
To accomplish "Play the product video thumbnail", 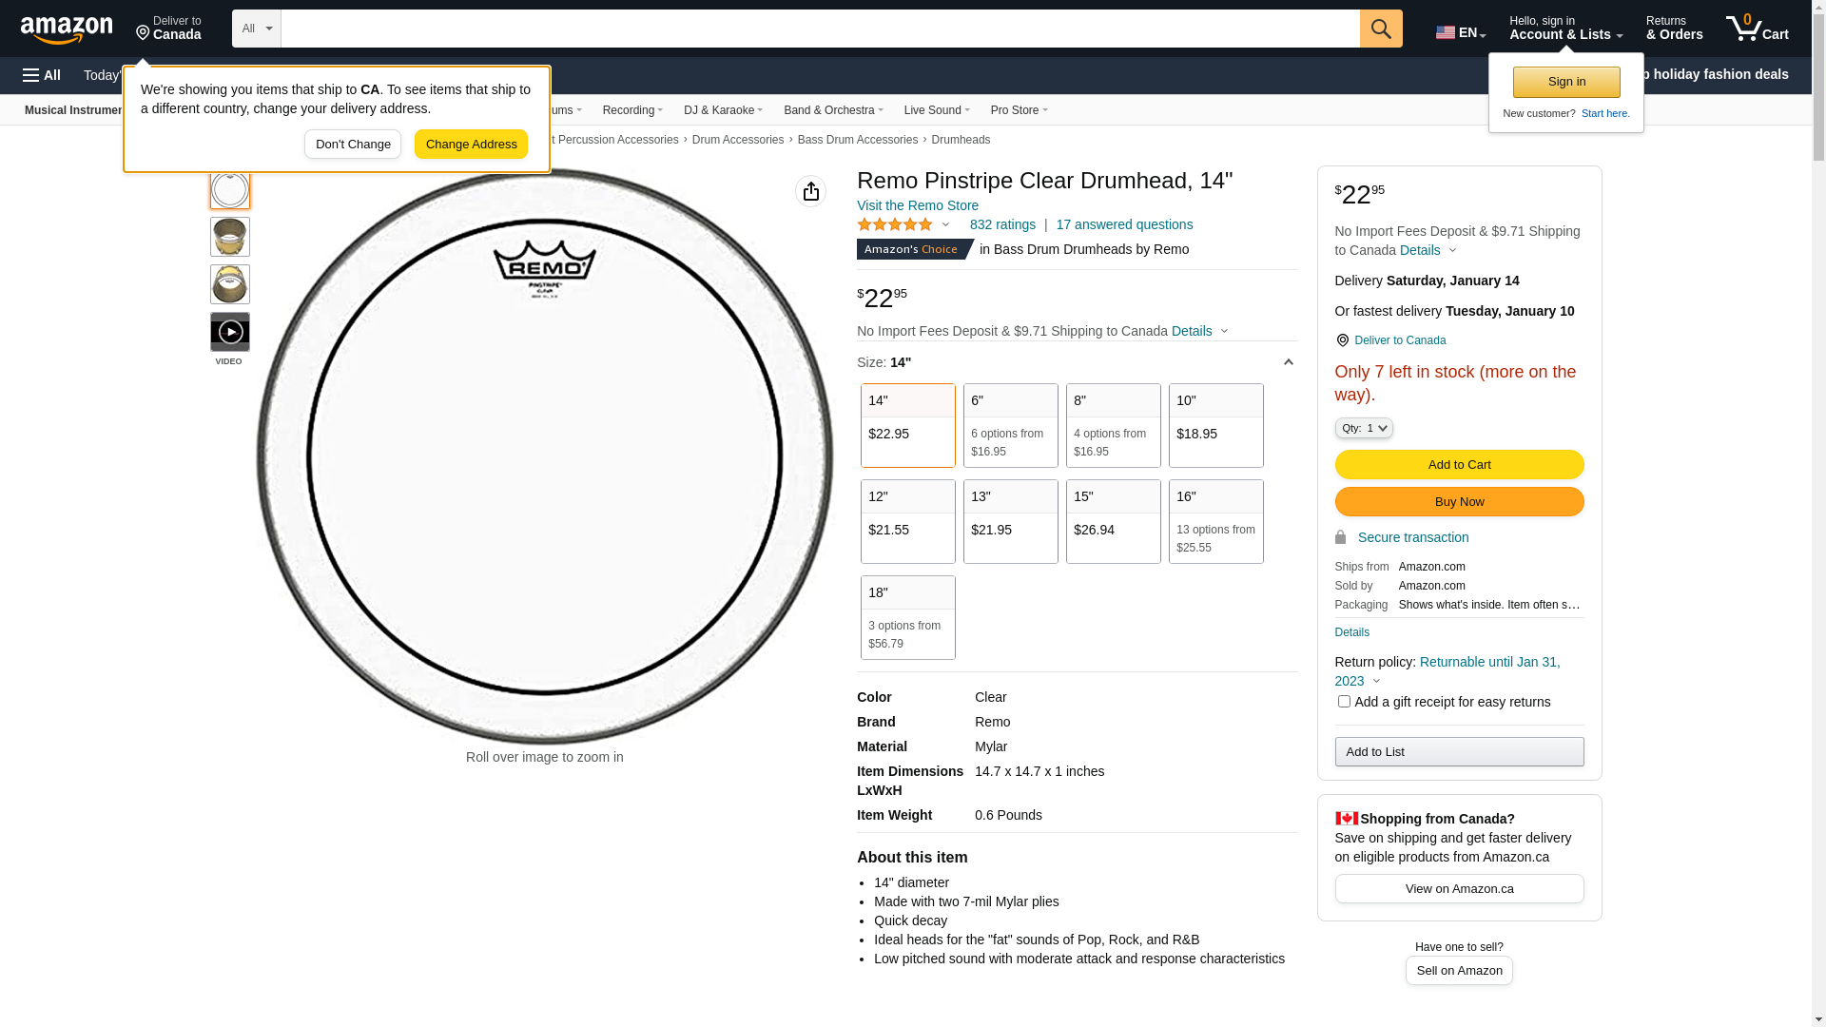I will (229, 333).
